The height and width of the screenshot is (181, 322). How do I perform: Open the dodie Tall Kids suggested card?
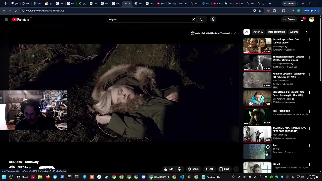tap(212, 33)
